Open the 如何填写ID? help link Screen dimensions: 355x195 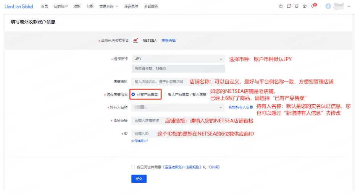point(140,141)
